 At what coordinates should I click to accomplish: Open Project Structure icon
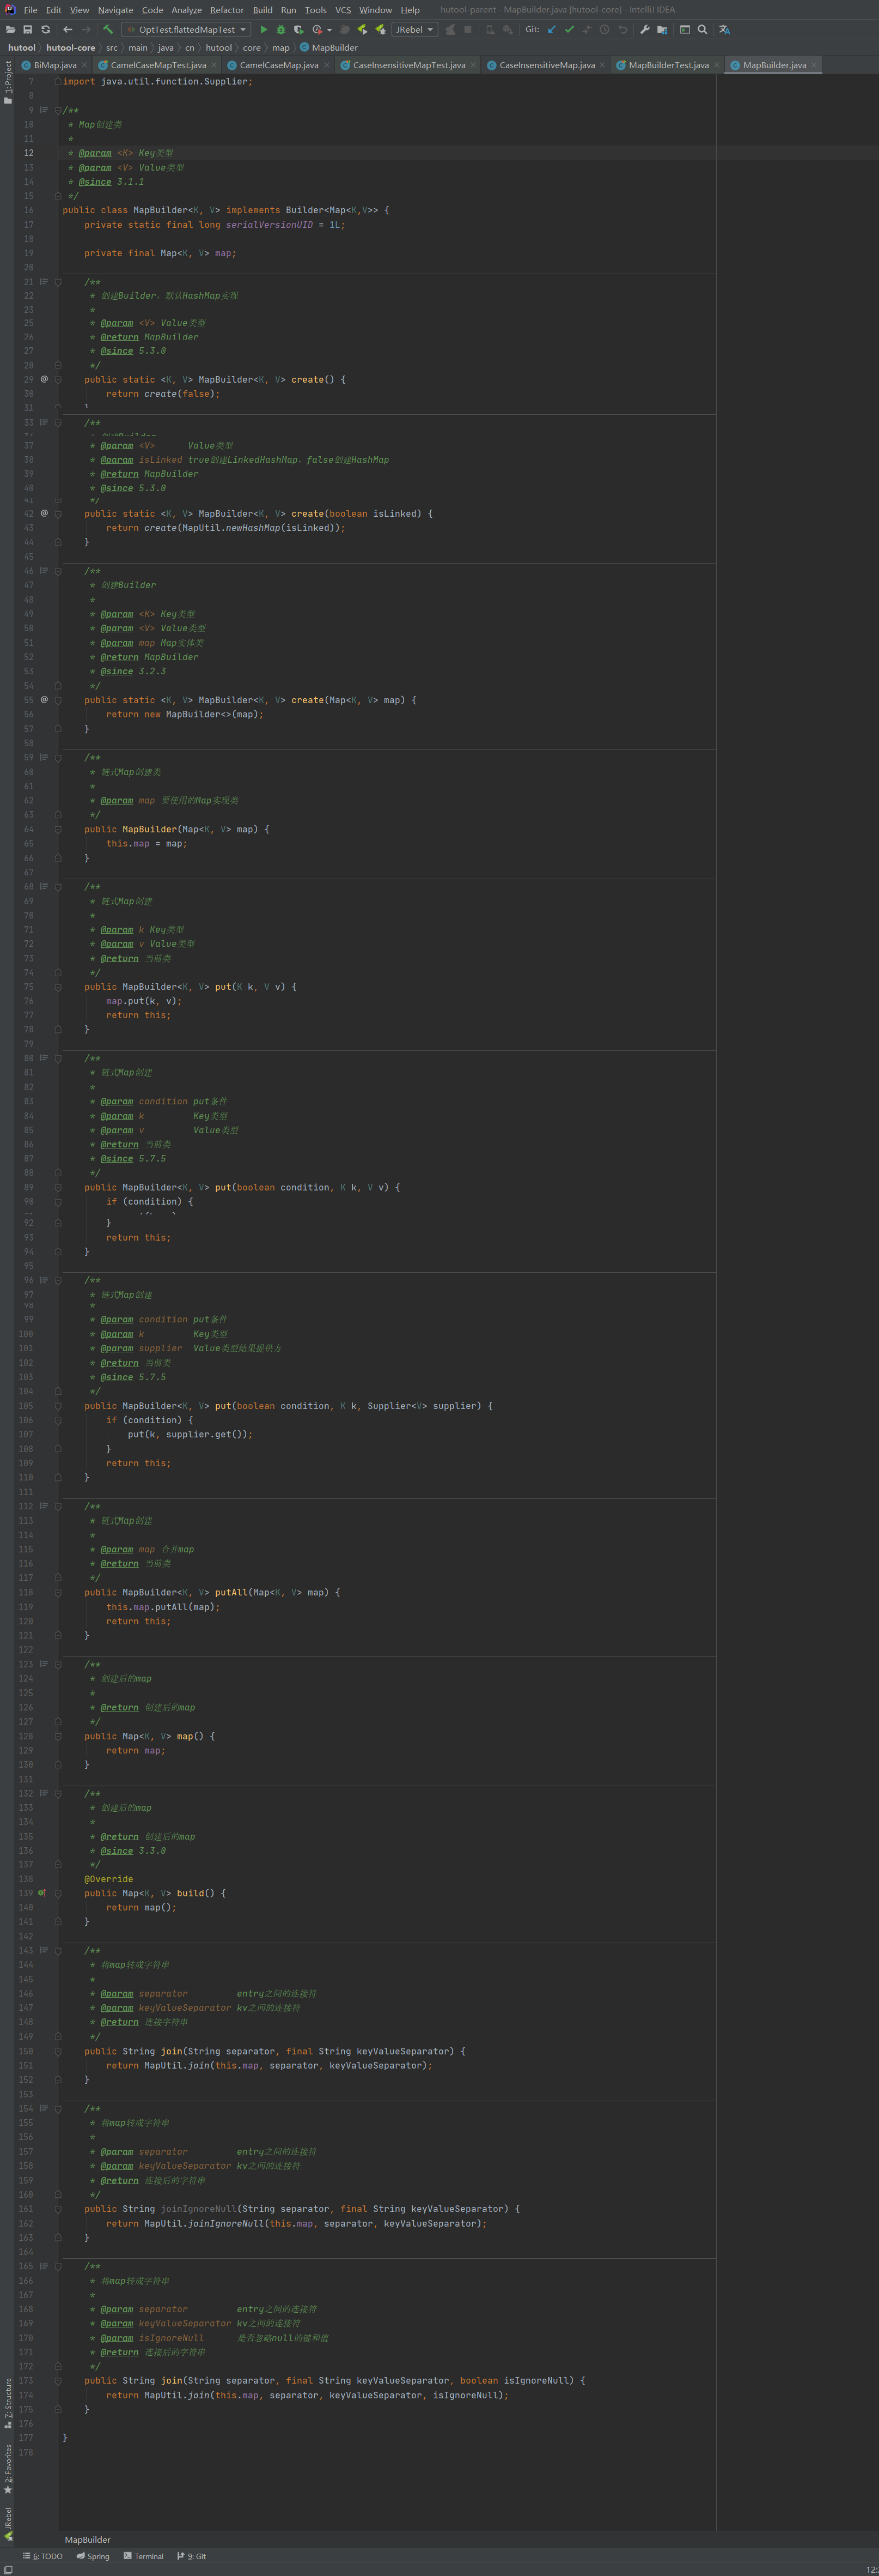click(662, 30)
